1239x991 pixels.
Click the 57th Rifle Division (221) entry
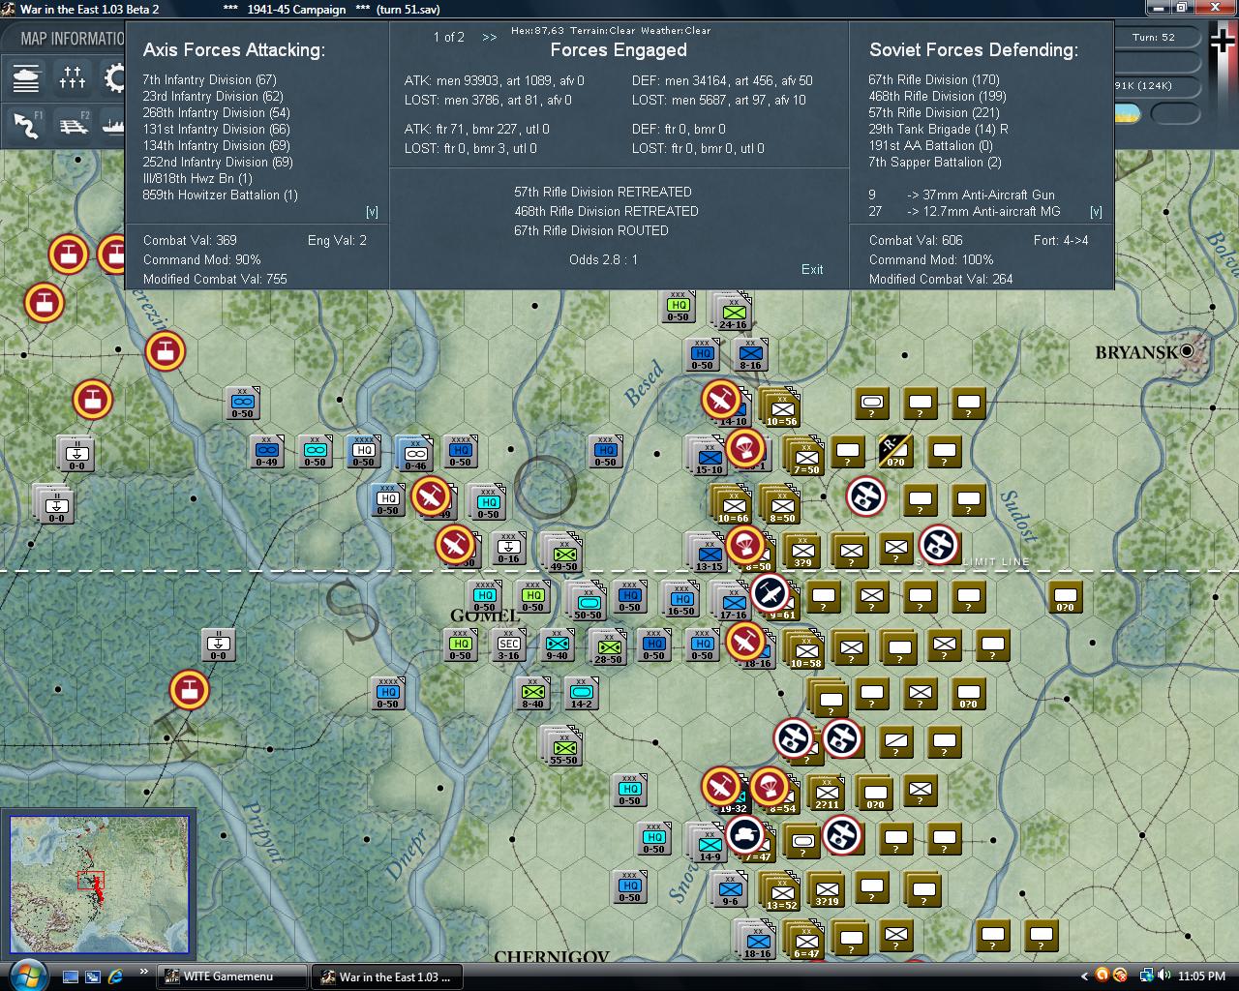click(x=934, y=112)
